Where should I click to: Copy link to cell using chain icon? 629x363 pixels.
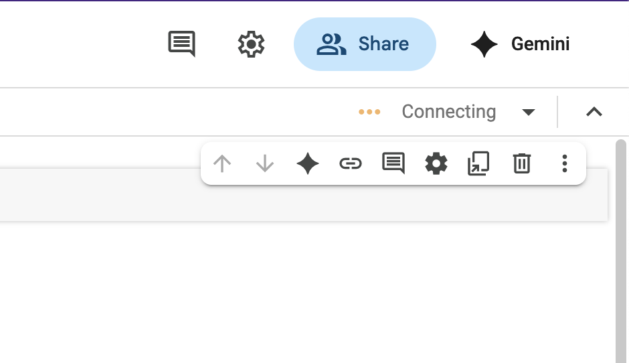coord(351,163)
